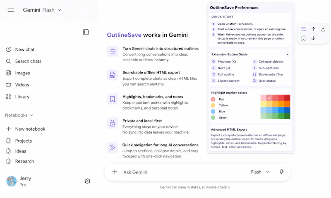Click the floating toolbar down arrow
Image resolution: width=331 pixels, height=198 pixels.
coord(313,38)
